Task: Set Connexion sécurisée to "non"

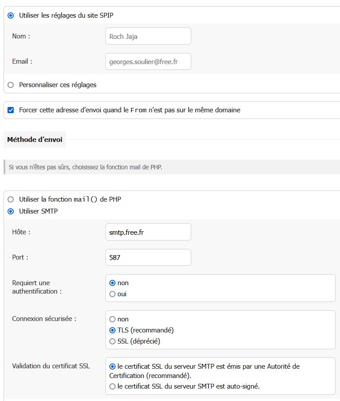Action: point(112,319)
